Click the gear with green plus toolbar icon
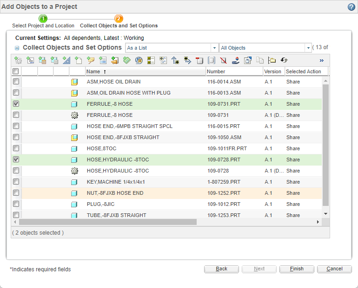 coord(18,60)
